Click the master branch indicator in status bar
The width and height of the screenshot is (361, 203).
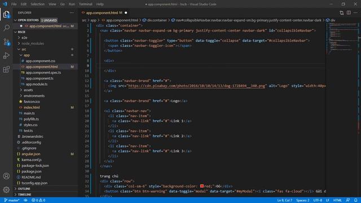coord(12,200)
